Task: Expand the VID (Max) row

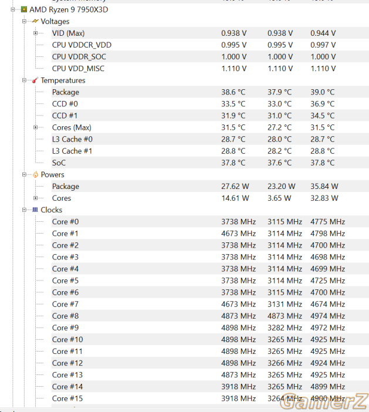Action: click(x=35, y=33)
